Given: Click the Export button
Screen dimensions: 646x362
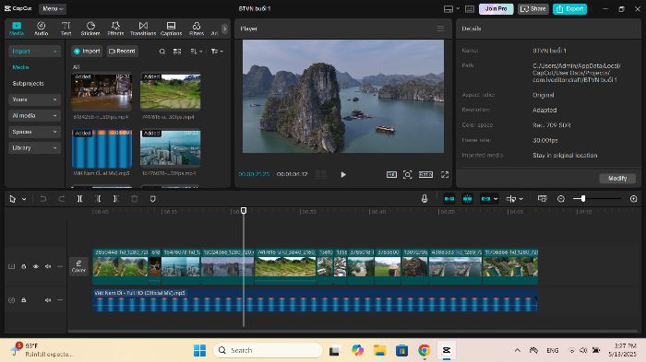Looking at the screenshot, I should (569, 8).
